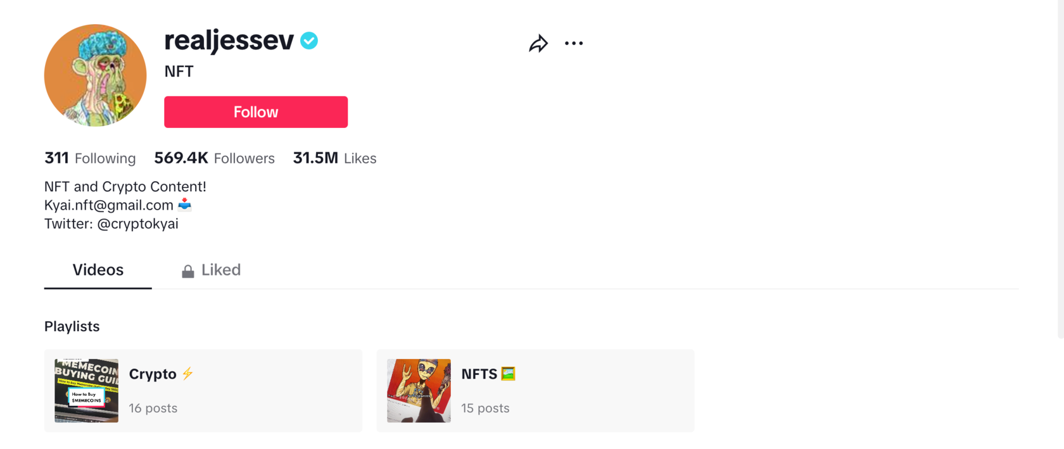This screenshot has height=449, width=1064.
Task: Open the Crypto playlist thumbnail
Action: coord(86,391)
